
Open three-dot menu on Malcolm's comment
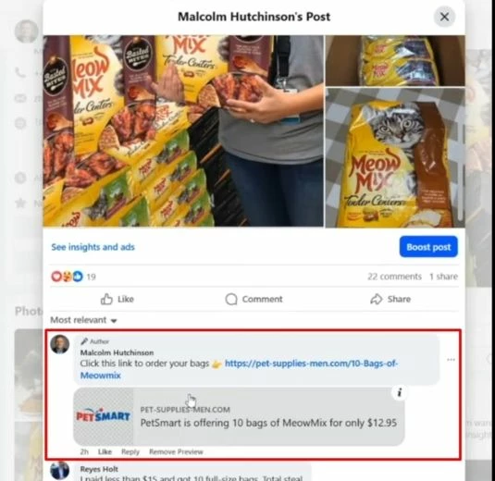pyautogui.click(x=451, y=360)
